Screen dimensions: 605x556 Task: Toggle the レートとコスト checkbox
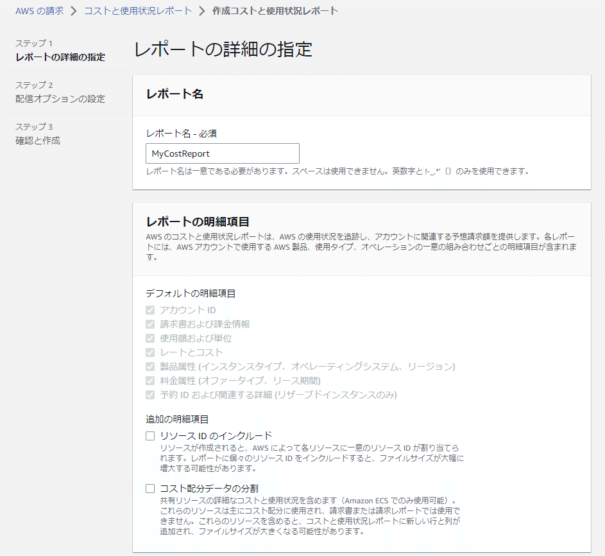point(150,352)
